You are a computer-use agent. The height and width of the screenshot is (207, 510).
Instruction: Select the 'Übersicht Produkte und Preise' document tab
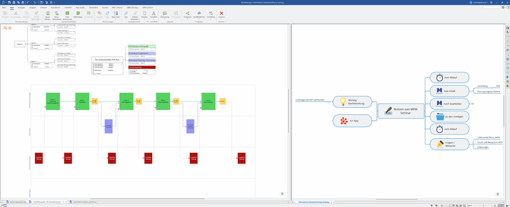coord(84,202)
